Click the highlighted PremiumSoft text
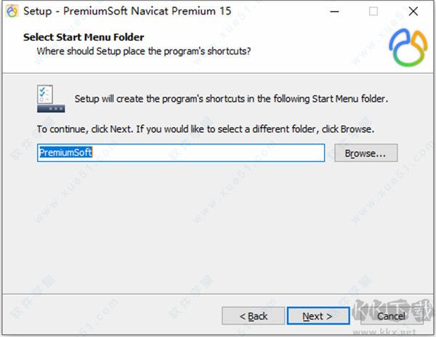 pos(65,153)
